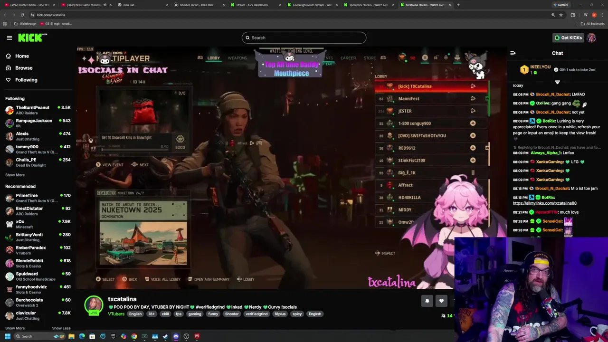Click the Get KICKs button
Viewport: 608px width, 342px height.
click(568, 38)
